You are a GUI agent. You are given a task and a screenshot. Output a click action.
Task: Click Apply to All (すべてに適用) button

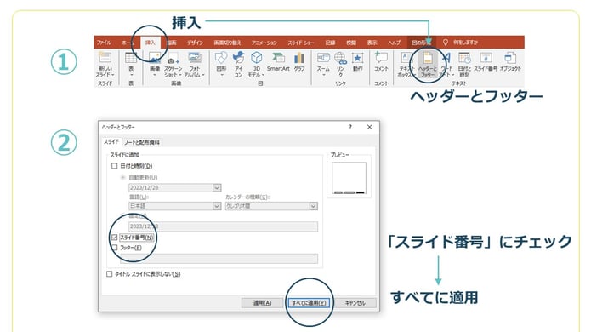click(x=309, y=302)
